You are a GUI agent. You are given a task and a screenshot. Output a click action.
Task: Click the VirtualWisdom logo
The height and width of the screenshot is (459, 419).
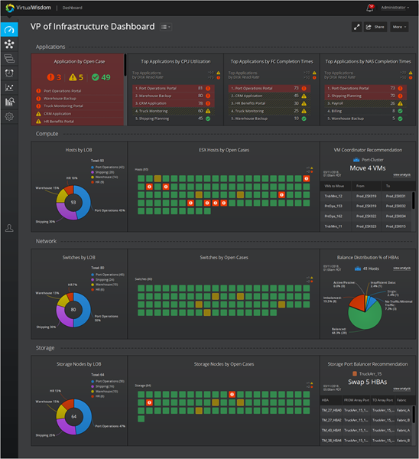click(x=28, y=8)
